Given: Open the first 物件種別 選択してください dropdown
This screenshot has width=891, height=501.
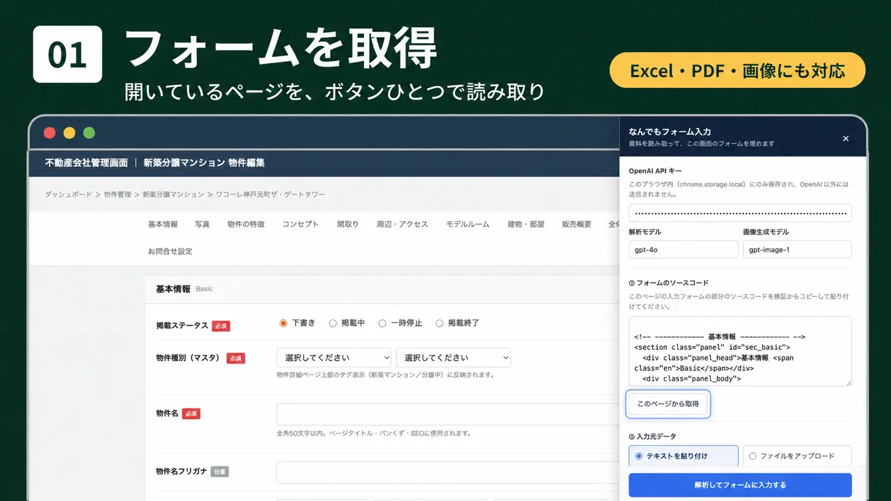Looking at the screenshot, I should coord(334,358).
